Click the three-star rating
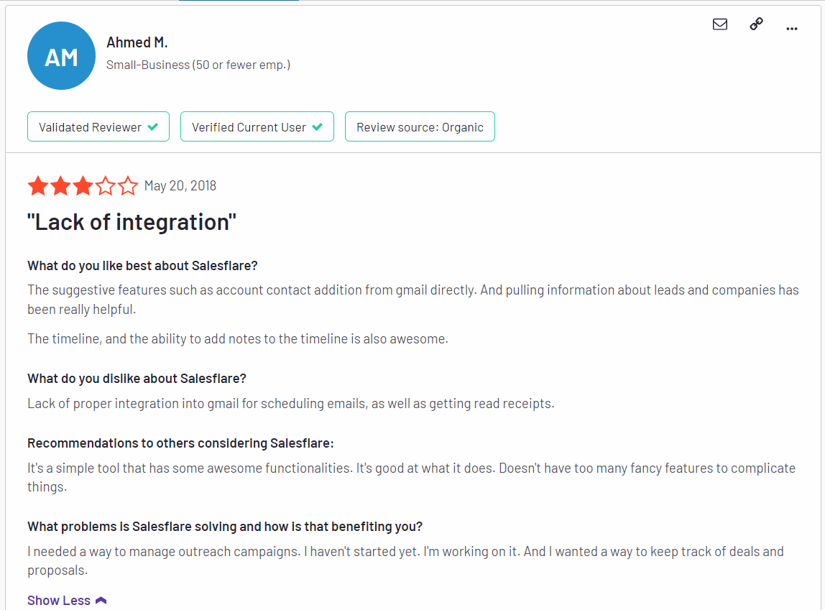Image resolution: width=825 pixels, height=610 pixels. tap(83, 186)
